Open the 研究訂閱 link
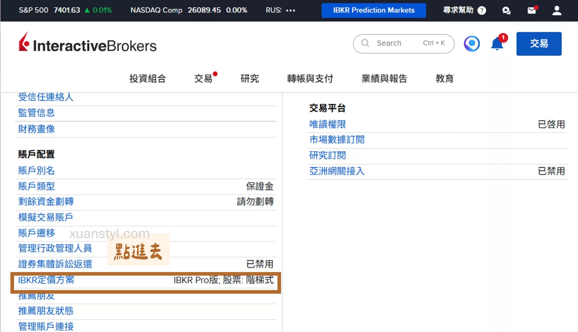Screen dimensions: 578x332 328,155
